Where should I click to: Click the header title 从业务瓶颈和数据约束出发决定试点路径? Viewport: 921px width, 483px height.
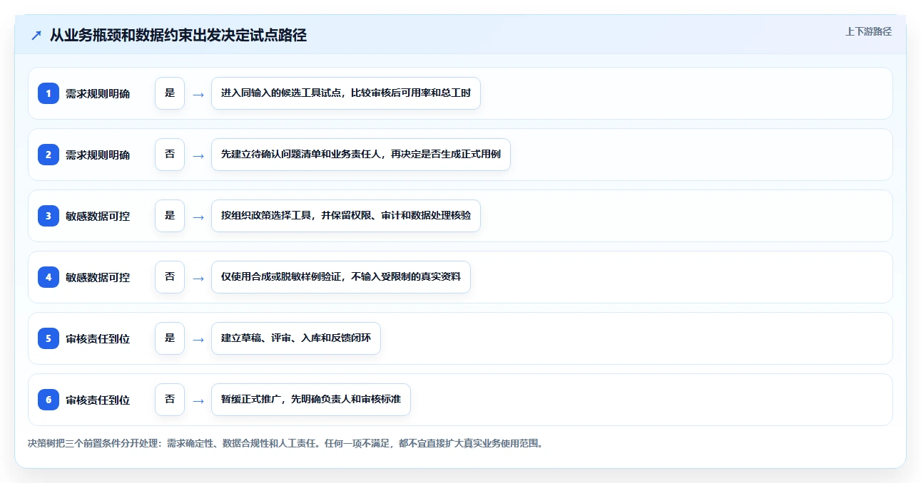[178, 36]
